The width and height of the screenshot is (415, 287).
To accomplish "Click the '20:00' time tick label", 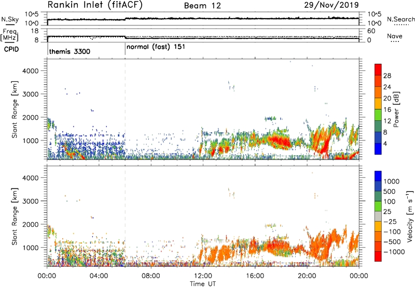I will (307, 276).
